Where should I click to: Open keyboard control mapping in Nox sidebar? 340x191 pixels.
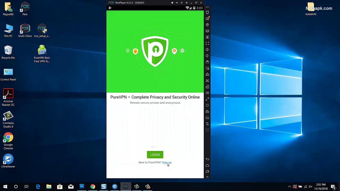[x=207, y=19]
